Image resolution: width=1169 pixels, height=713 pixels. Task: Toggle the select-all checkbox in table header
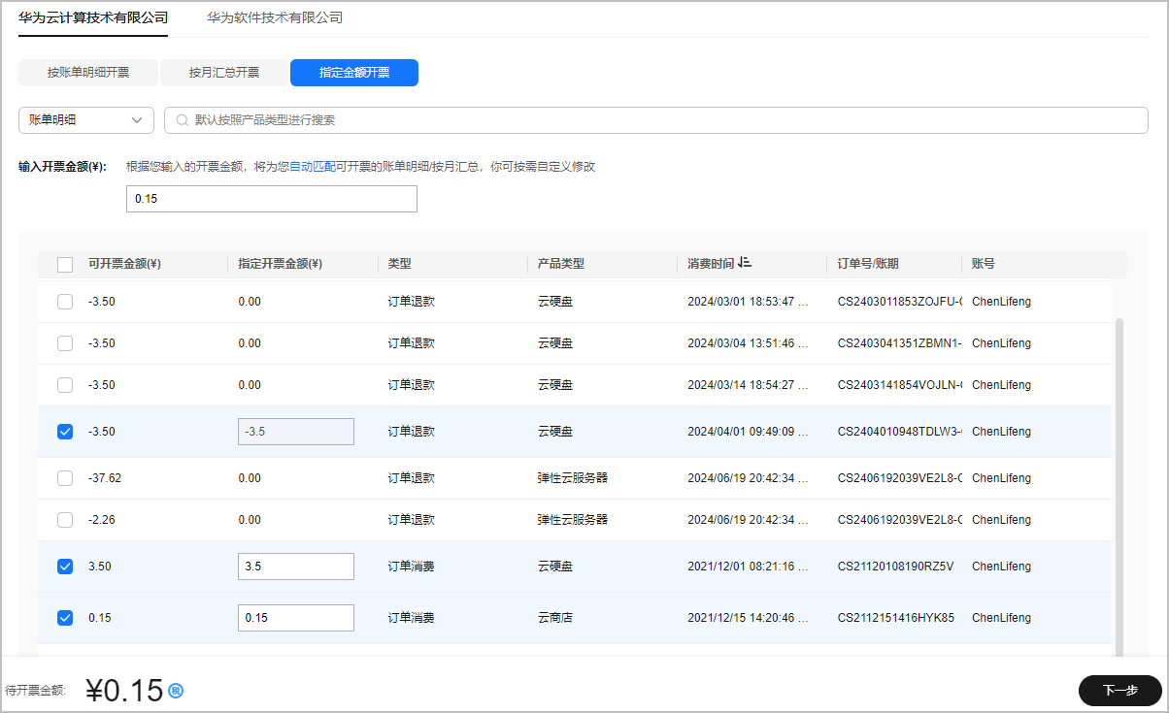65,264
